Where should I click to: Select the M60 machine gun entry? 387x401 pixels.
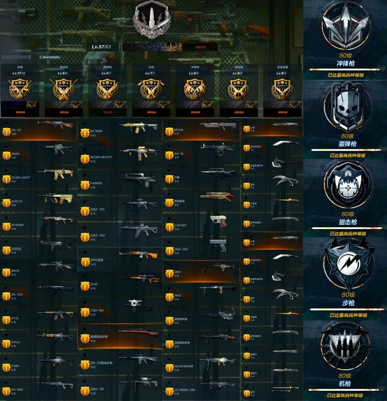click(x=201, y=272)
